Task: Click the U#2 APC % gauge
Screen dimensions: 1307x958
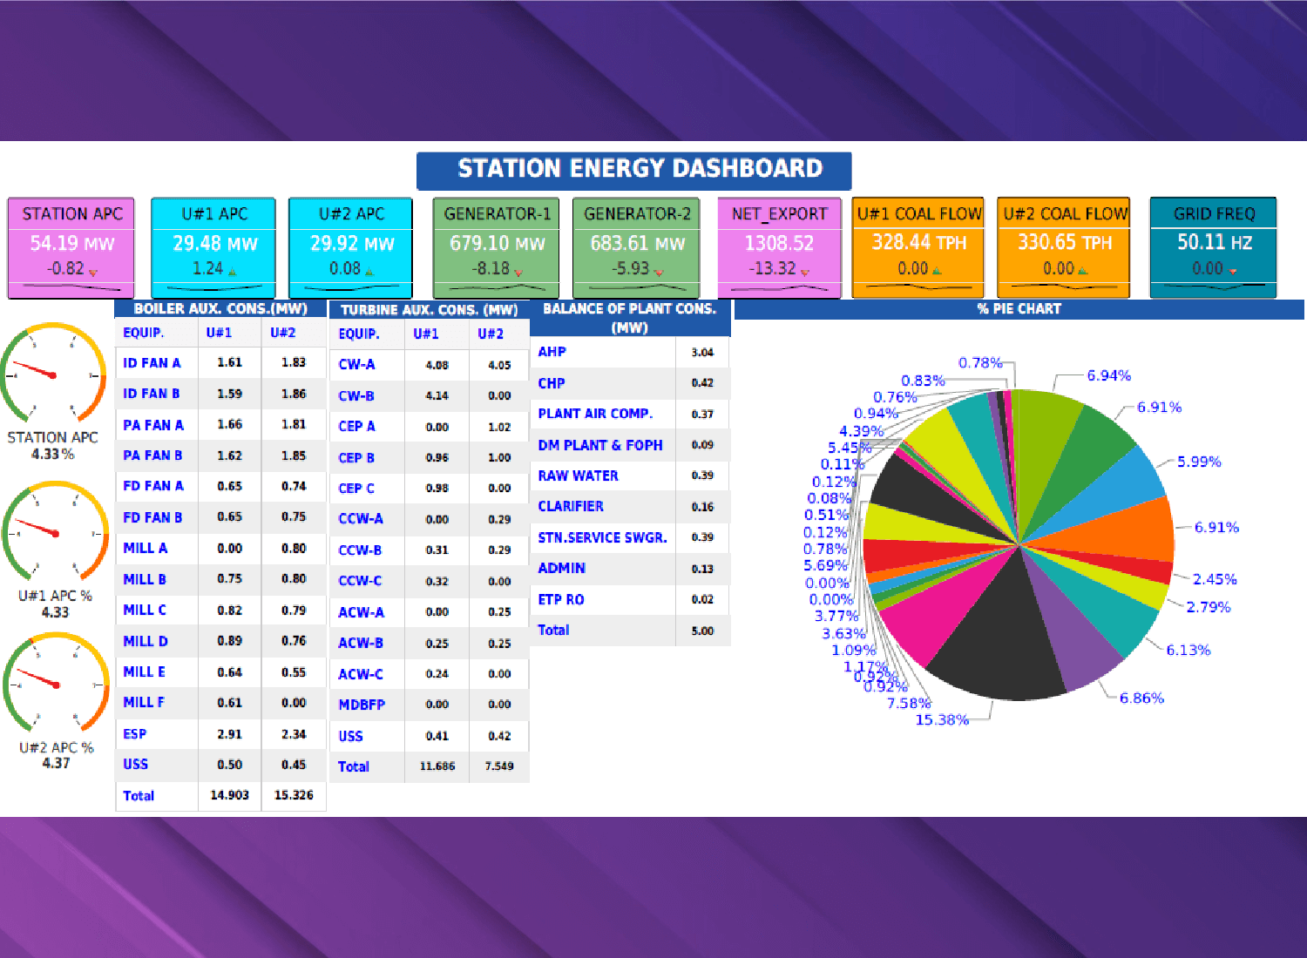Action: 55,685
